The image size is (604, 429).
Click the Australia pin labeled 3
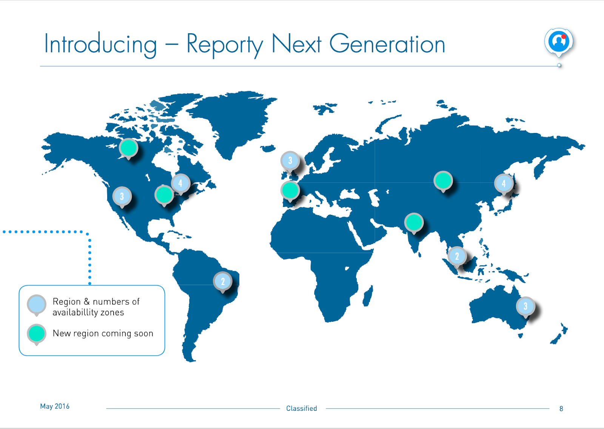coord(525,307)
